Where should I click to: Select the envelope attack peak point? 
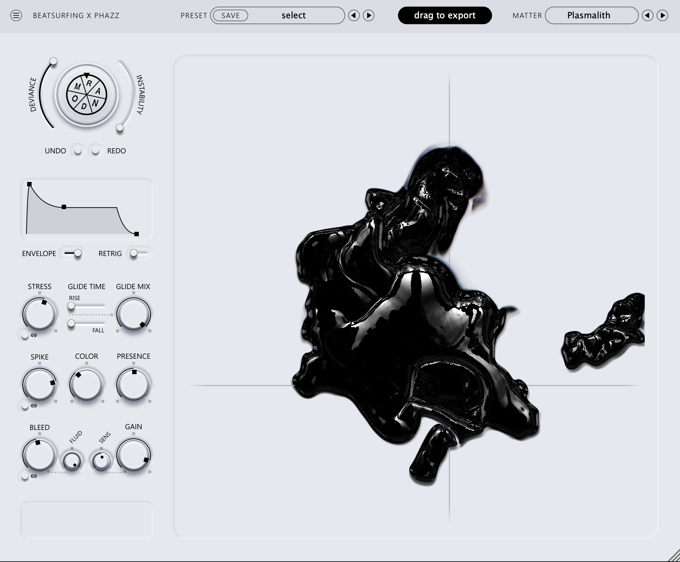(29, 184)
